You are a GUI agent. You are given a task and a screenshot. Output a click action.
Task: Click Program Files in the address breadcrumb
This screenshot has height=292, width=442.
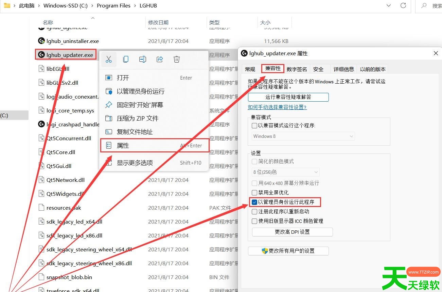113,5
